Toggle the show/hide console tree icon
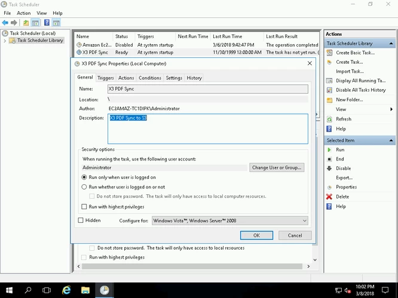398x298 pixels. point(35,23)
